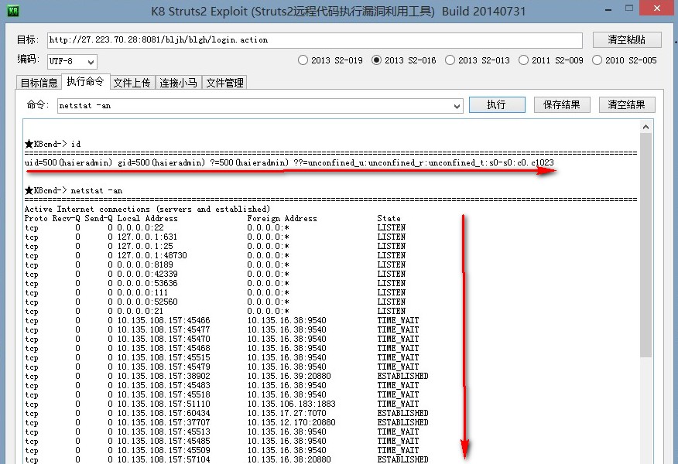678x464 pixels.
Task: Click the 'Foreign Address' column header
Action: [x=282, y=219]
